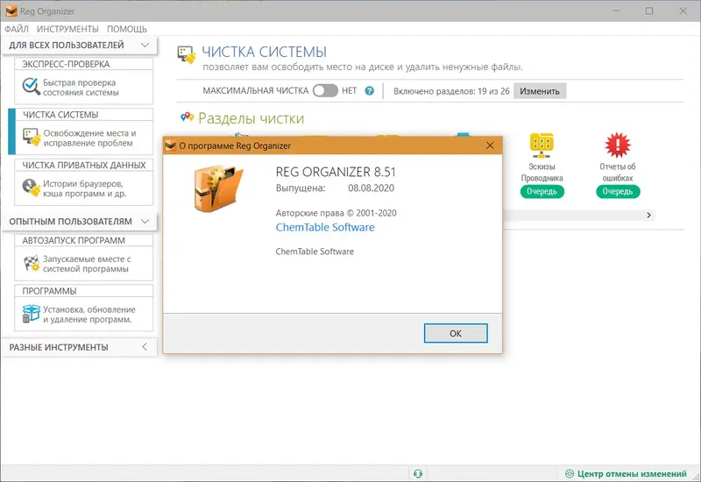Open the blue ChemTable Software link
Viewport: 701px width, 482px height.
point(325,227)
